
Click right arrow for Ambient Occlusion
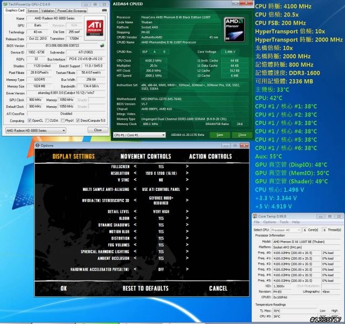[187, 258]
